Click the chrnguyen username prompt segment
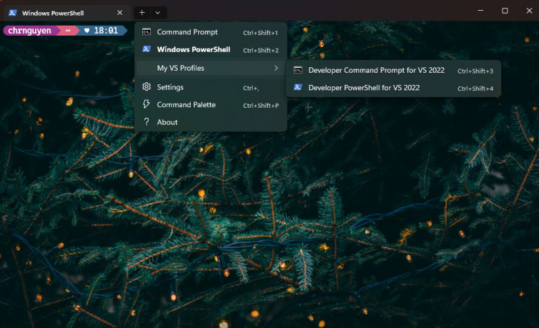Image resolution: width=539 pixels, height=328 pixels. (30, 30)
